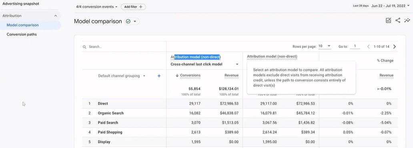
Task: Open the Cross-channel last click model dropdown
Action: click(204, 64)
